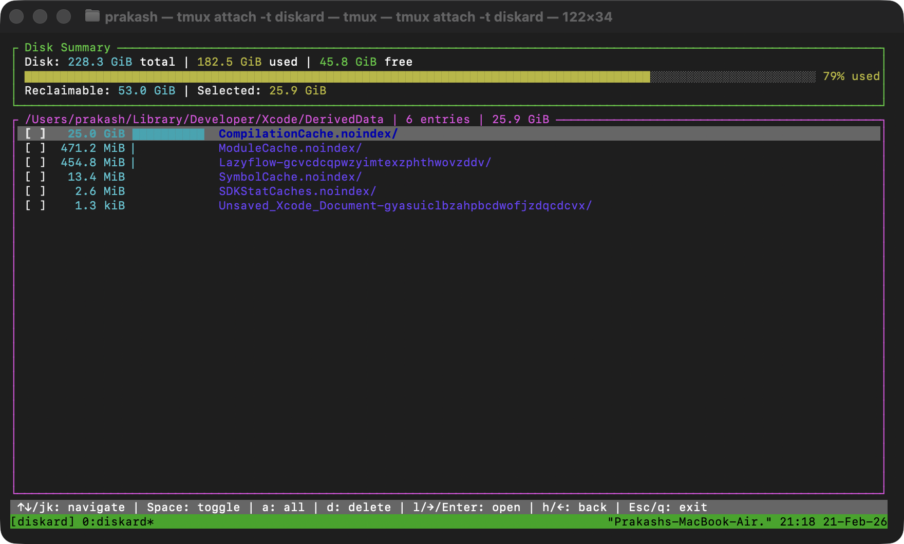Image resolution: width=904 pixels, height=544 pixels.
Task: Open the SymbolCache.noindex/ directory
Action: [290, 177]
